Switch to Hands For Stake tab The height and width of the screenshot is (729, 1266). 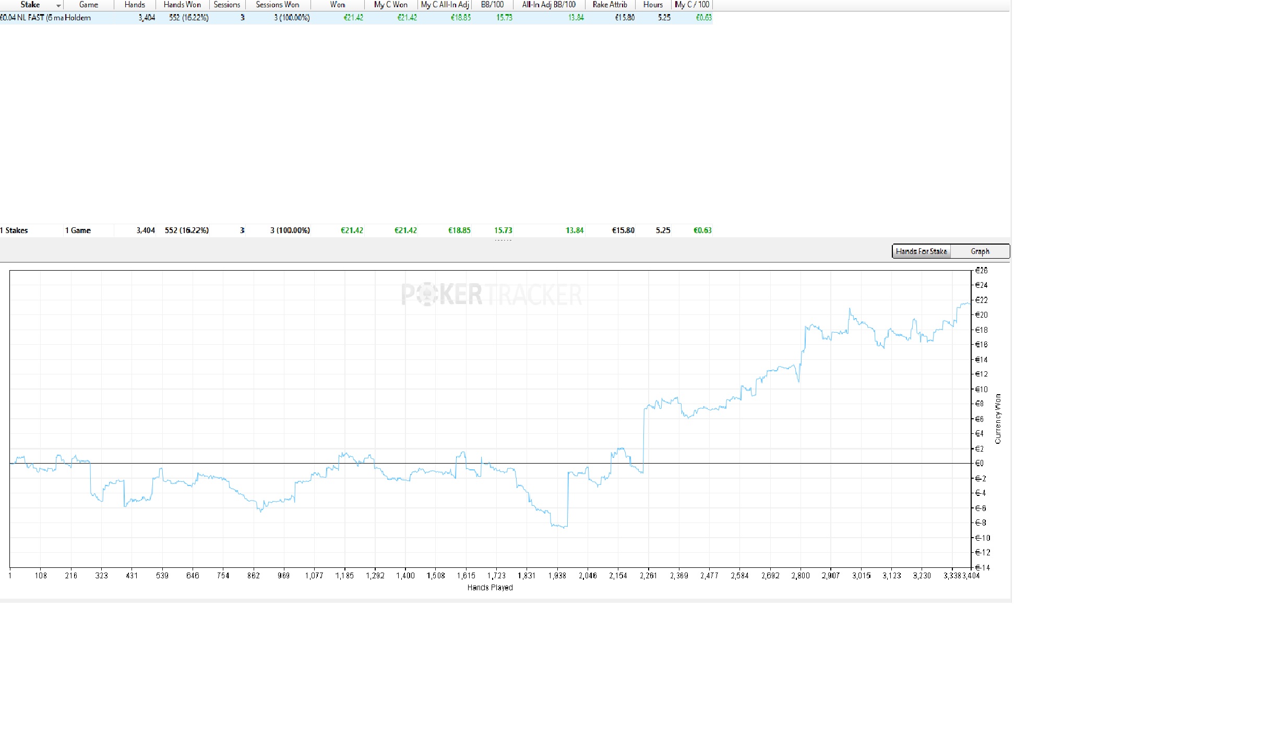(x=921, y=251)
